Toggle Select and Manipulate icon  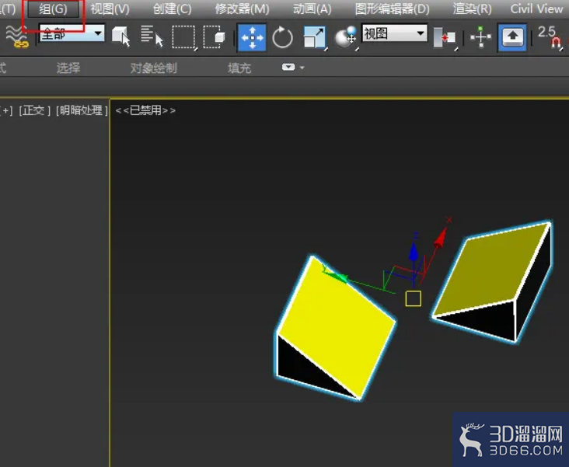pos(481,37)
